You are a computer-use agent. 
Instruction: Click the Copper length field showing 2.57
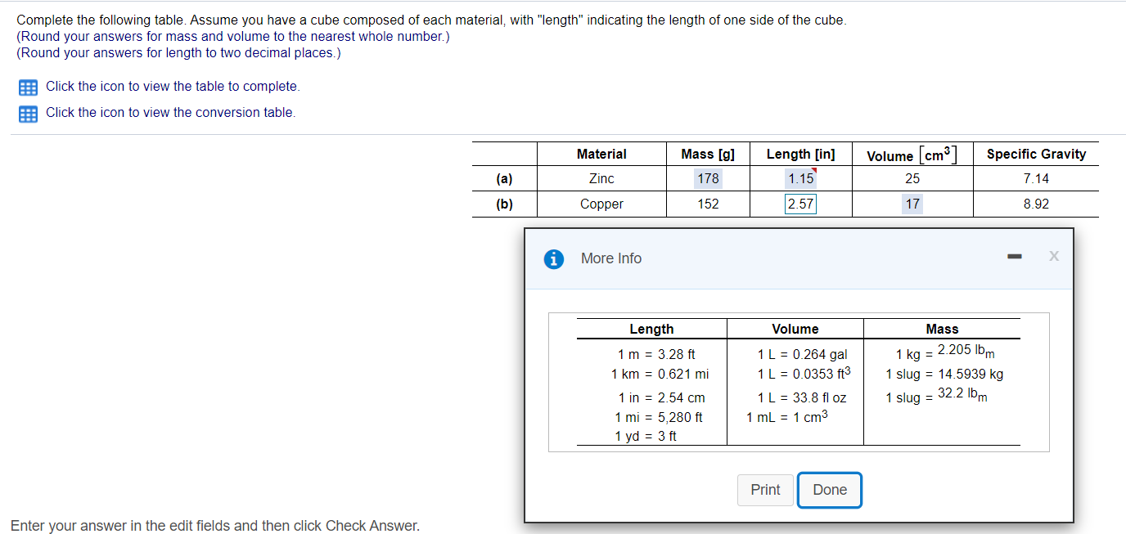click(800, 204)
